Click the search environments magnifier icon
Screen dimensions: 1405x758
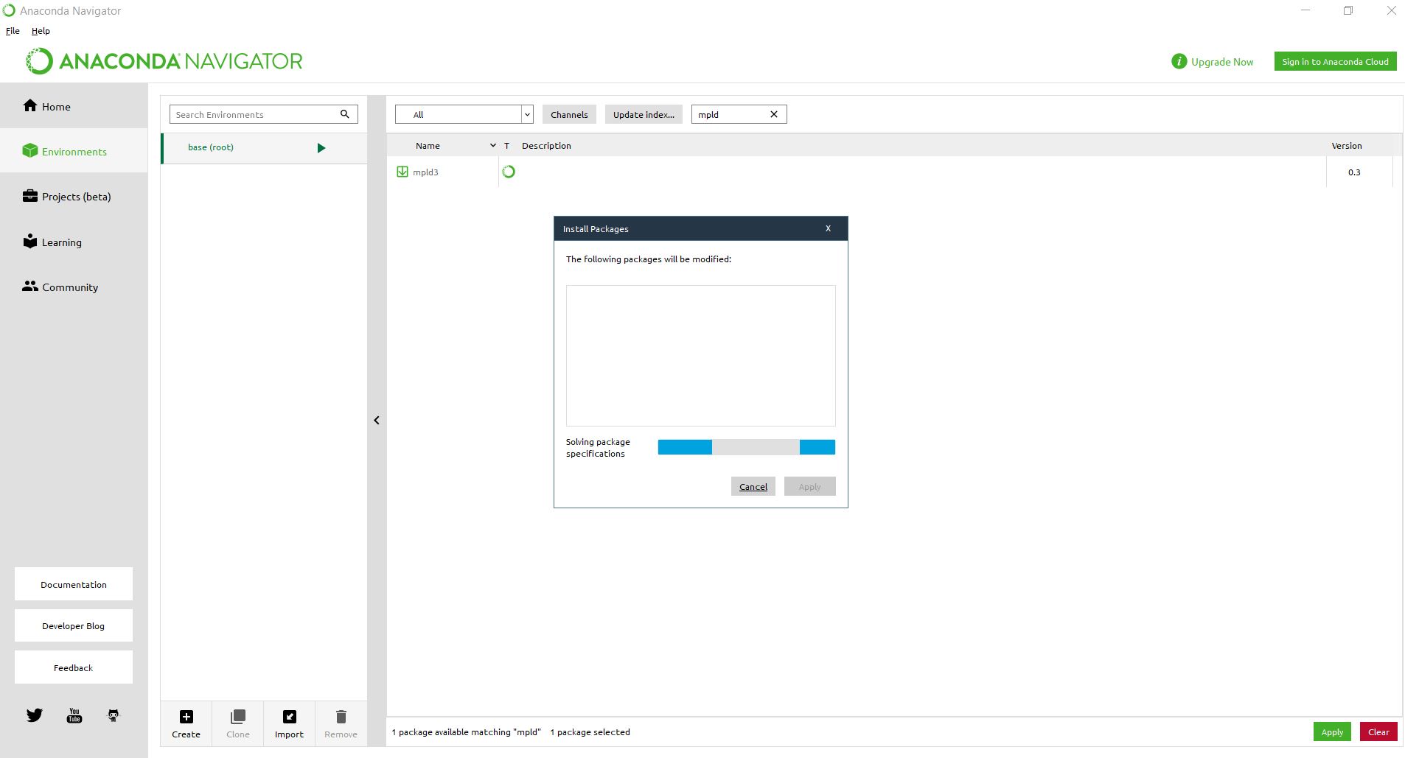(x=344, y=114)
